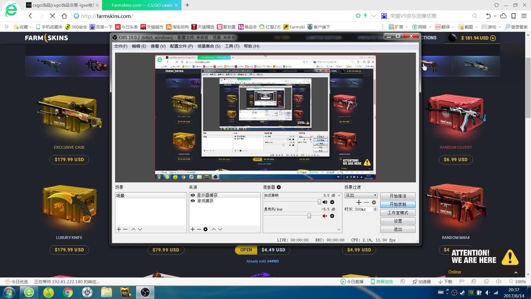
Task: Click OPEN button for $4.49 case
Action: [246, 250]
